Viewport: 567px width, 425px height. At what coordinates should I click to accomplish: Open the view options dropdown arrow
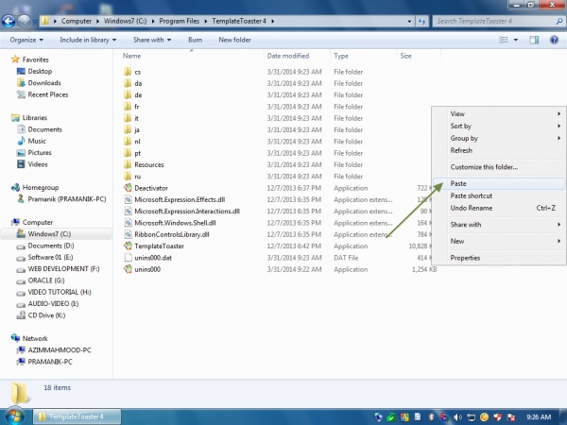[516, 40]
